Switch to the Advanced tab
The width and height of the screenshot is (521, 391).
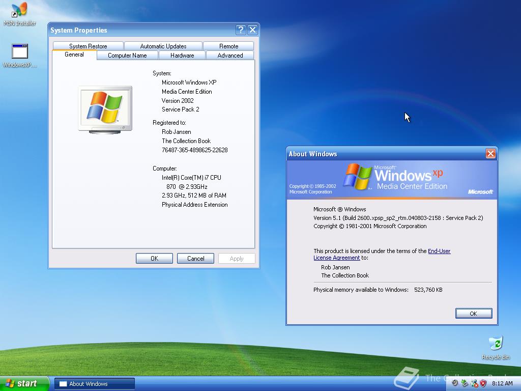(x=230, y=55)
